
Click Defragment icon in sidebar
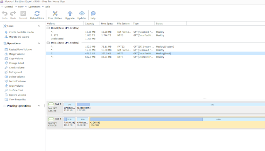[6, 72]
